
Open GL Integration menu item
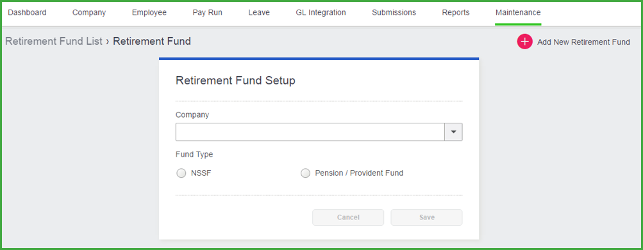click(x=321, y=13)
